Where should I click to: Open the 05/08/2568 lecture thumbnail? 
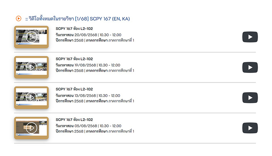(x=31, y=128)
